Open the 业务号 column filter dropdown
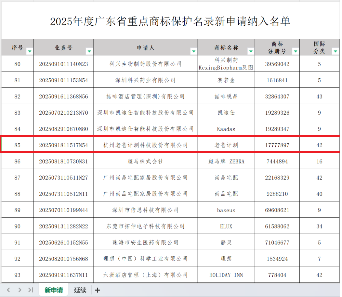Viewport: 342px width, 297px height. [89, 51]
